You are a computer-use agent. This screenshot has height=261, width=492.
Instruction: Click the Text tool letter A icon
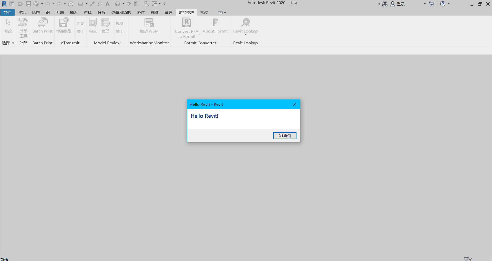108,4
